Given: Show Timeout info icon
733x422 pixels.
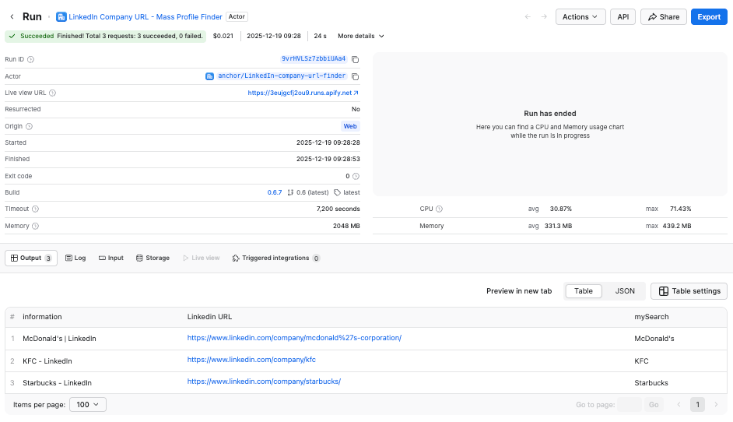Looking at the screenshot, I should (x=35, y=209).
